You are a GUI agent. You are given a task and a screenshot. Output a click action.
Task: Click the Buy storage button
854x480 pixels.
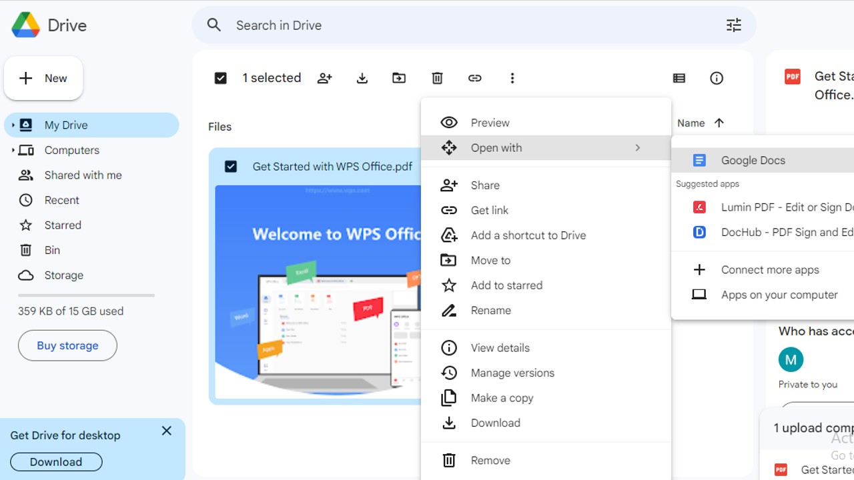click(67, 345)
